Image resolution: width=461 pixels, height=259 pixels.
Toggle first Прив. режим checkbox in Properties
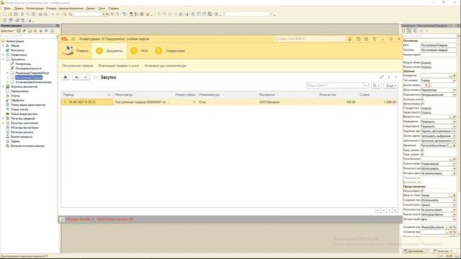[x=422, y=150]
